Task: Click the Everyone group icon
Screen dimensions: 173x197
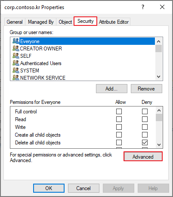Action: click(x=16, y=41)
